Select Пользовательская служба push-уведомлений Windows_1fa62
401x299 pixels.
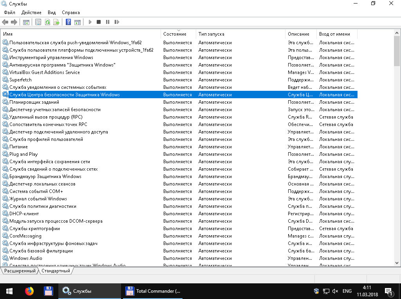(x=76, y=43)
